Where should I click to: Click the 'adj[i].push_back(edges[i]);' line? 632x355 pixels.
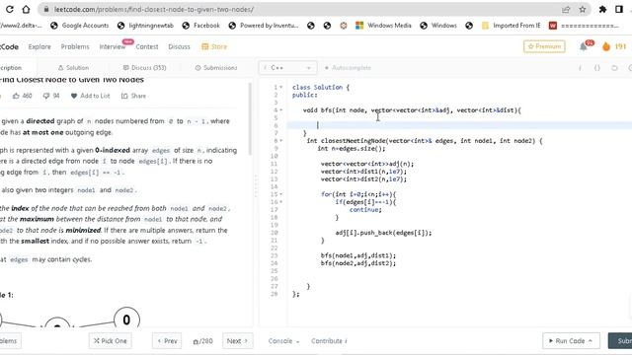pyautogui.click(x=383, y=233)
